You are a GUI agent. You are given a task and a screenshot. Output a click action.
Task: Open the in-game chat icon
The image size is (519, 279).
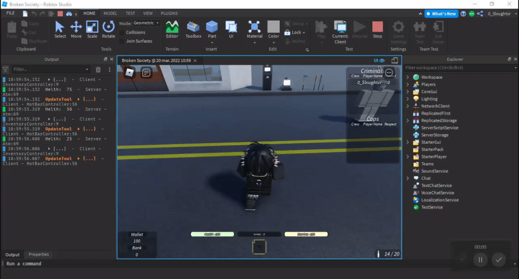click(146, 73)
